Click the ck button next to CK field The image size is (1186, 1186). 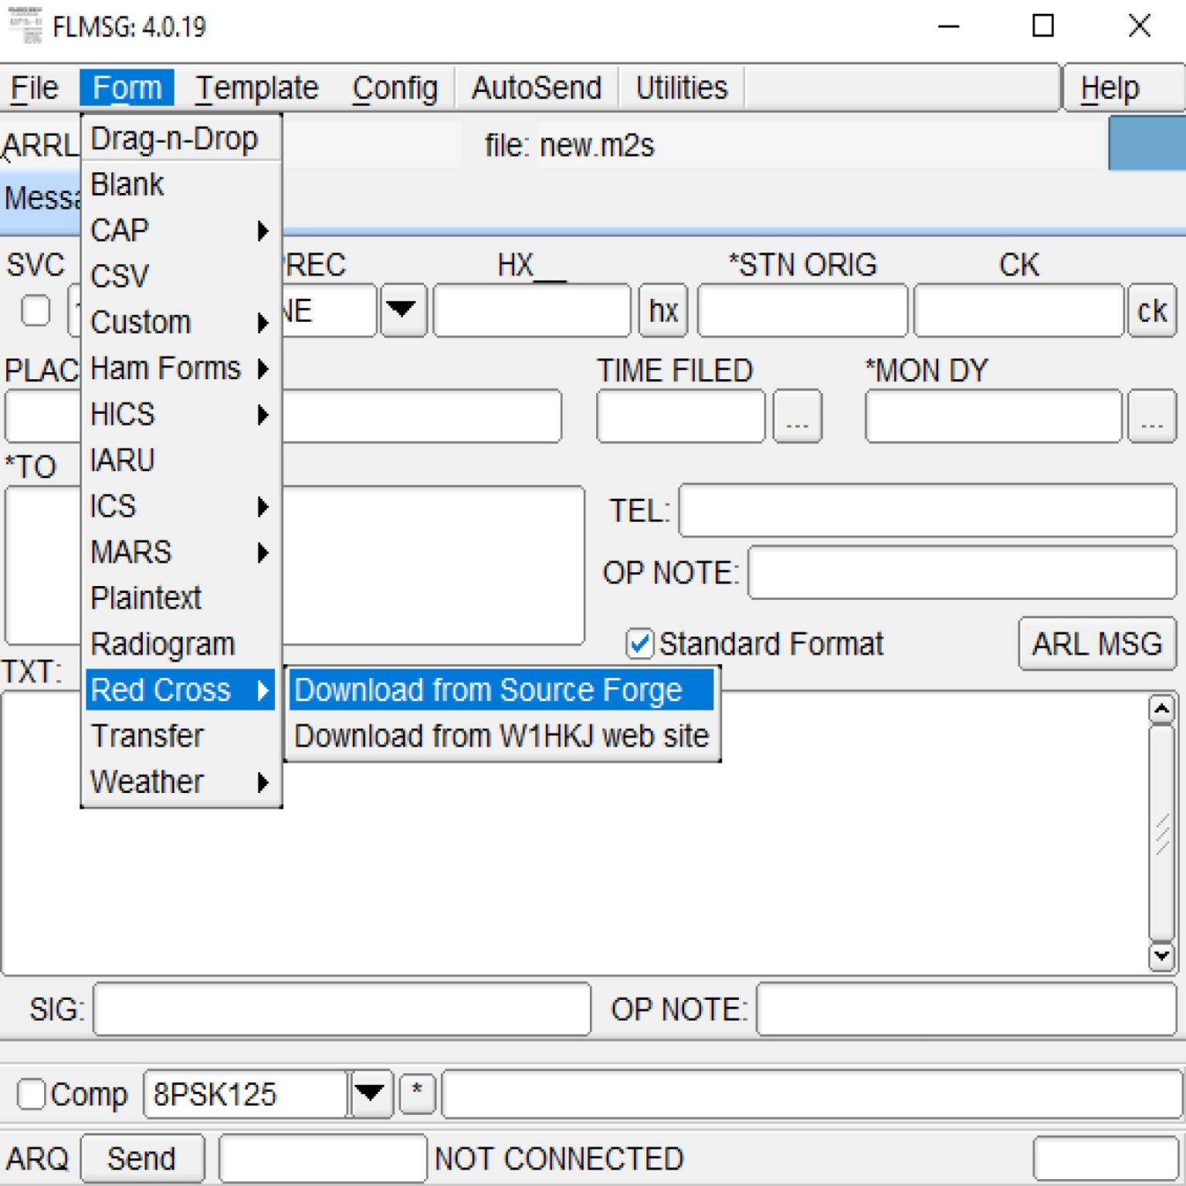(x=1151, y=310)
